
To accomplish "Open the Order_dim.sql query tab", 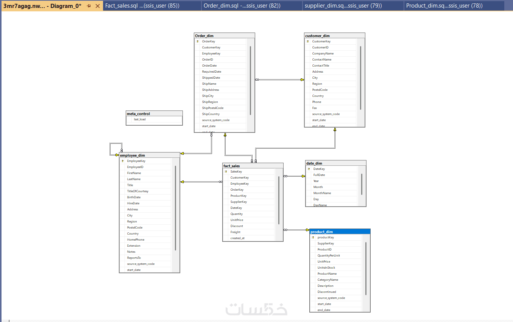I will (x=252, y=6).
